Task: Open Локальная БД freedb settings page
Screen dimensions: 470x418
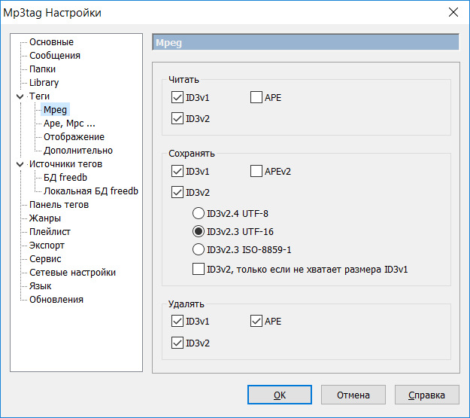Action: [91, 191]
